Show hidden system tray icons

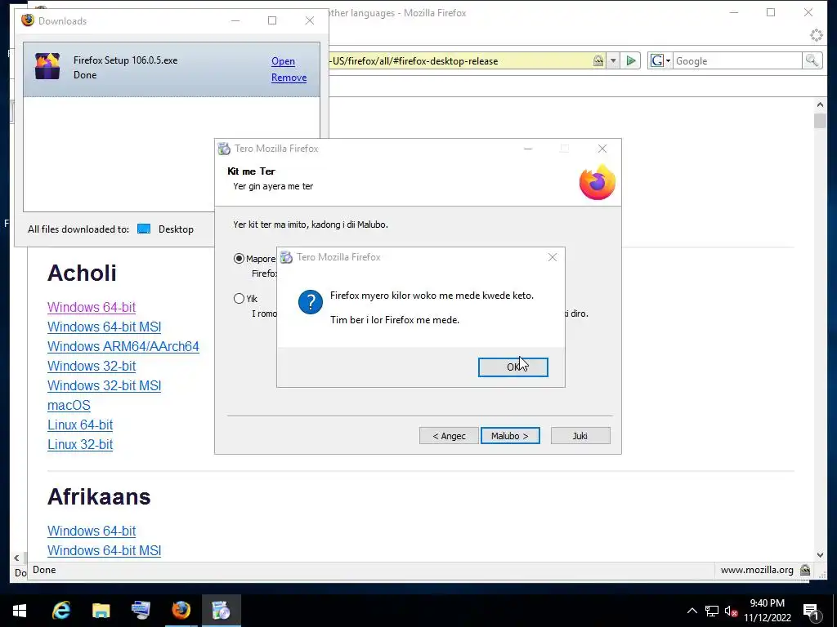(x=692, y=611)
